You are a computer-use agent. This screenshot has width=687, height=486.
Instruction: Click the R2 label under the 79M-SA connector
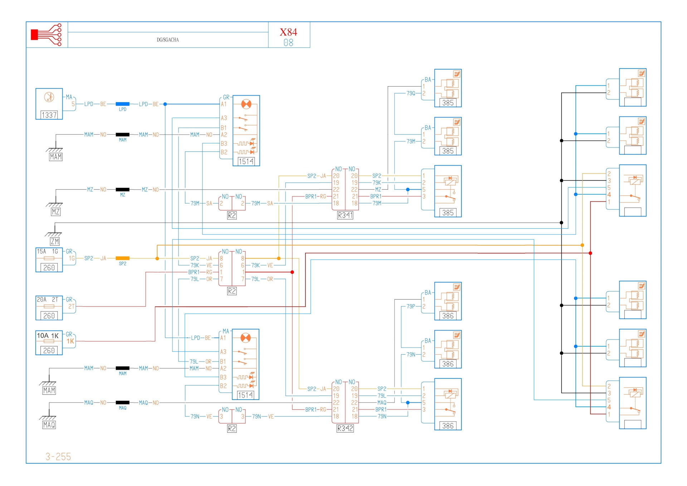pos(232,215)
